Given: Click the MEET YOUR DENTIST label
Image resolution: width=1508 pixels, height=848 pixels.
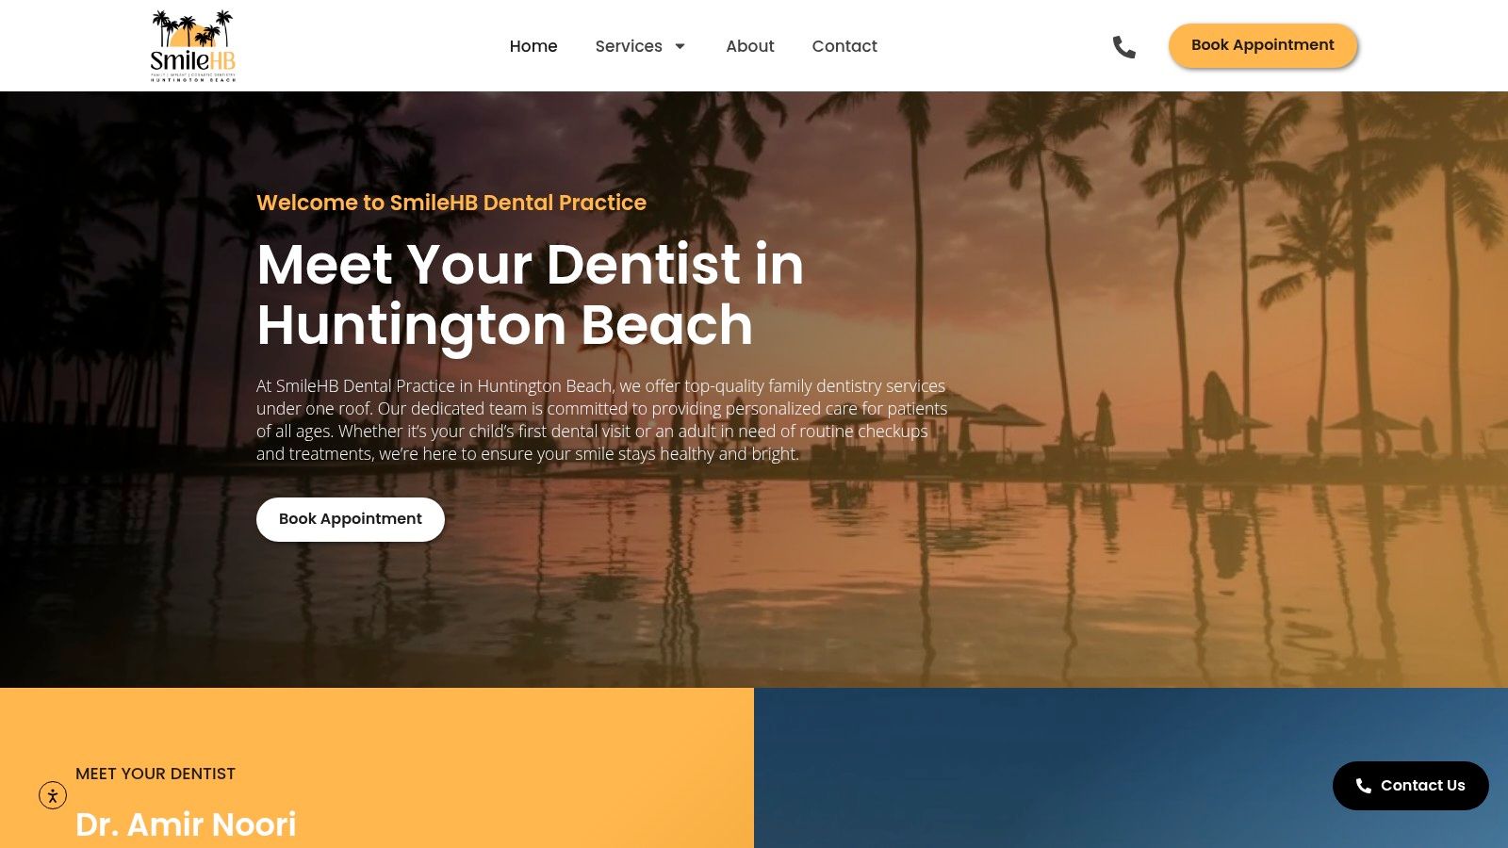Looking at the screenshot, I should click(156, 774).
